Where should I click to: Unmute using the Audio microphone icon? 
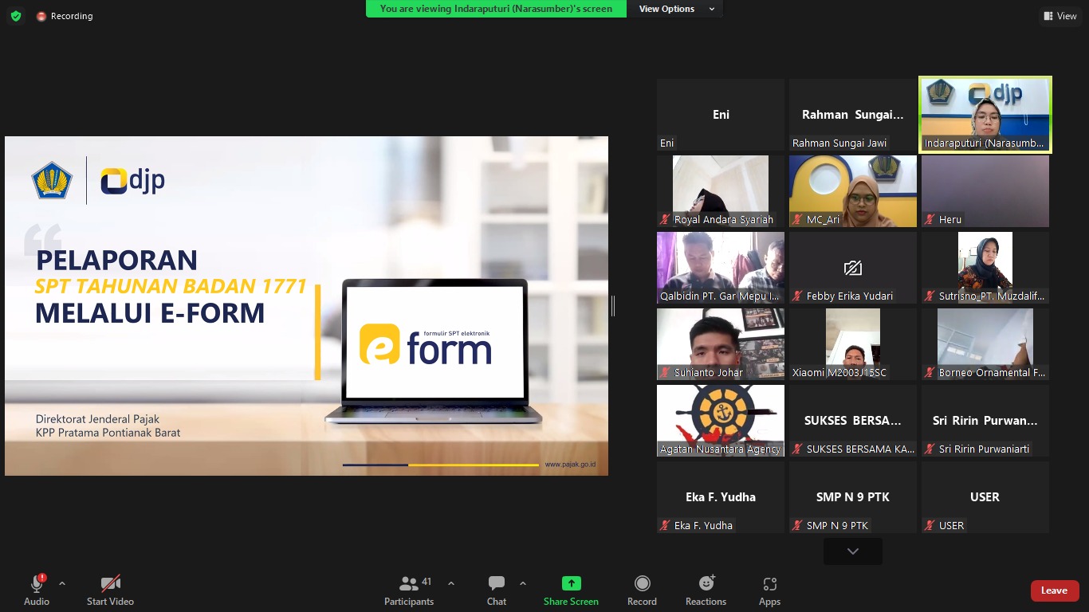point(37,584)
